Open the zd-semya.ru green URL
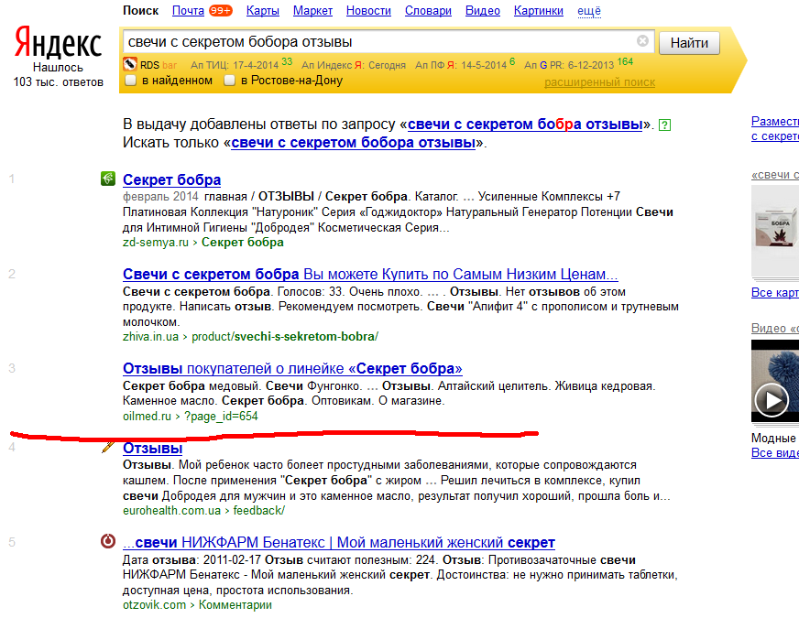Screen dimensions: 799x618 click(202, 243)
